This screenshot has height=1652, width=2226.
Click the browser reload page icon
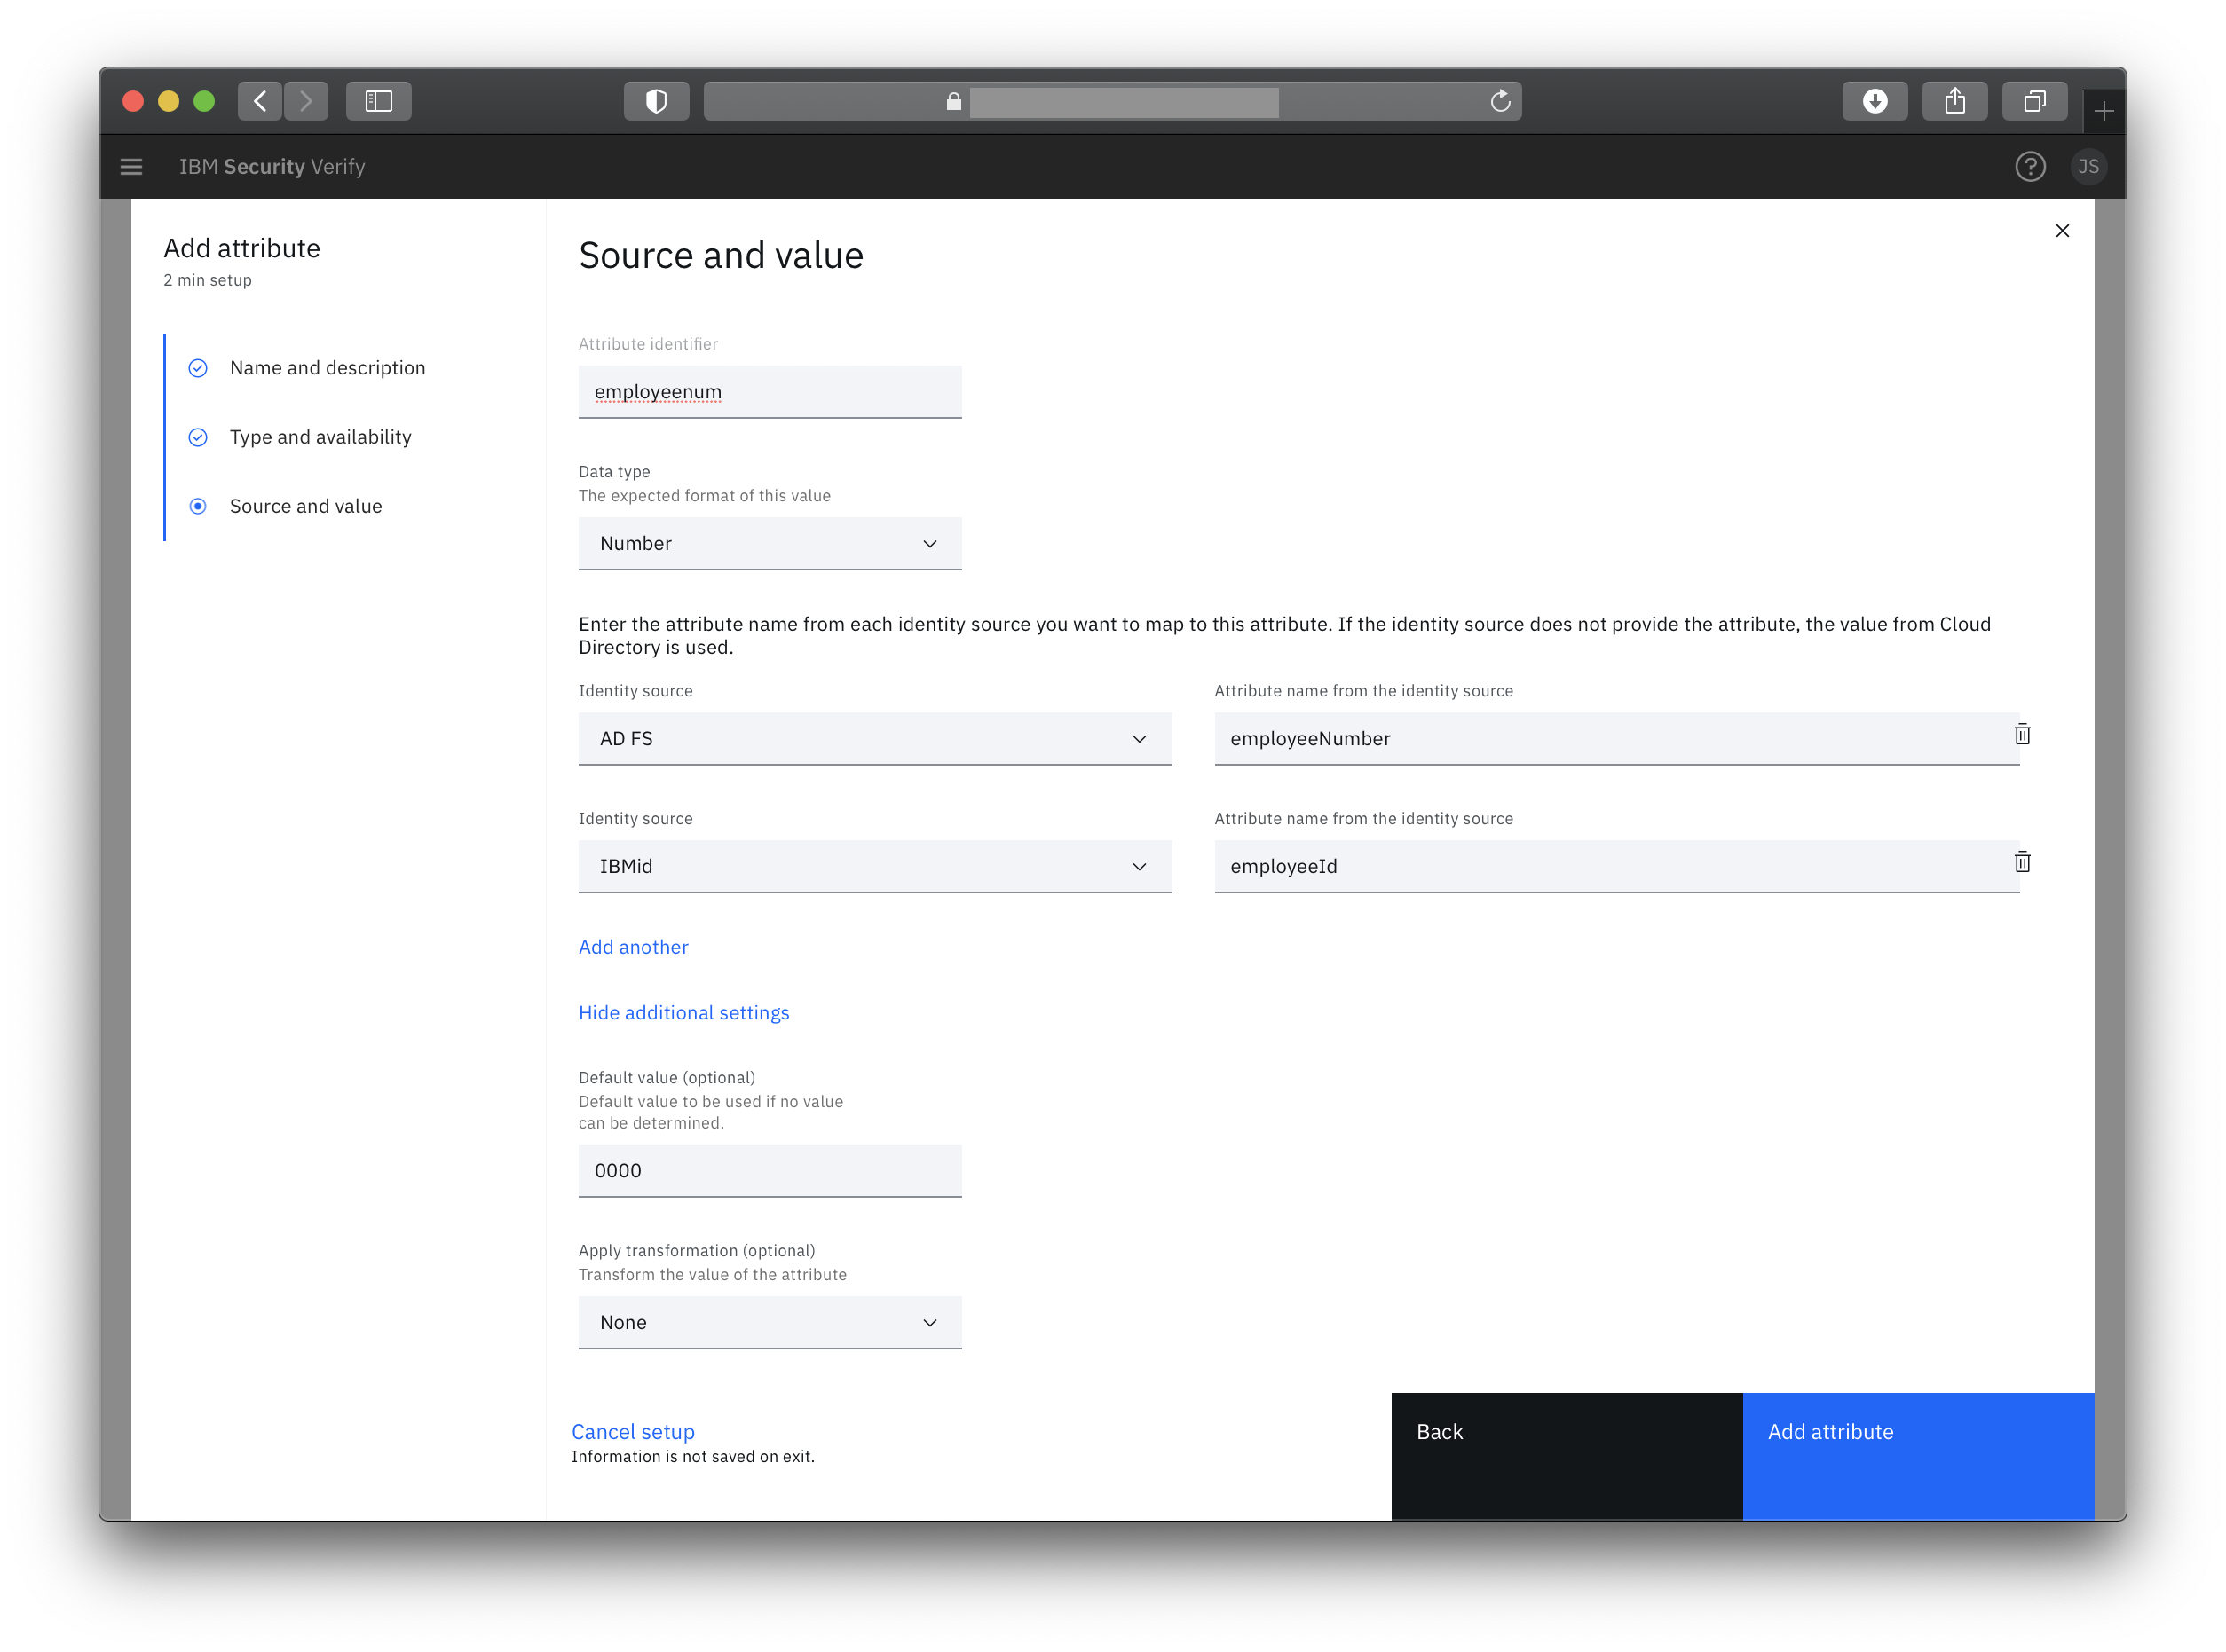(x=1500, y=101)
